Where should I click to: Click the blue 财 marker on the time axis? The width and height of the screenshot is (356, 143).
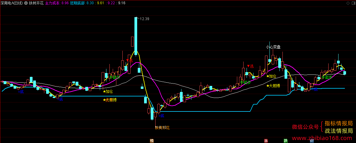click(x=312, y=141)
